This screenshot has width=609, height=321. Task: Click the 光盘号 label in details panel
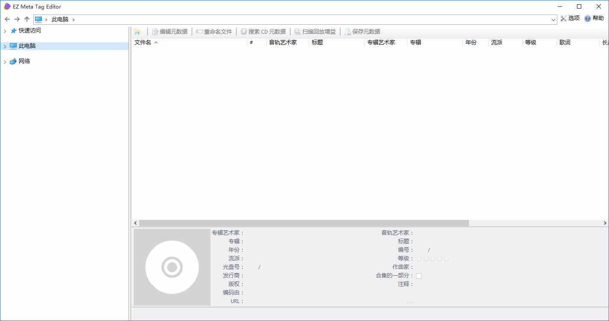tap(233, 267)
